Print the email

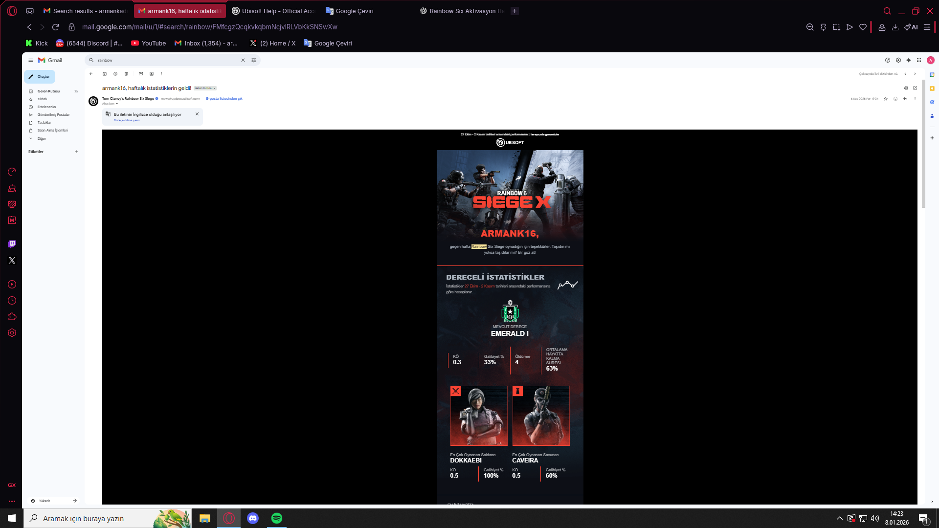[906, 88]
